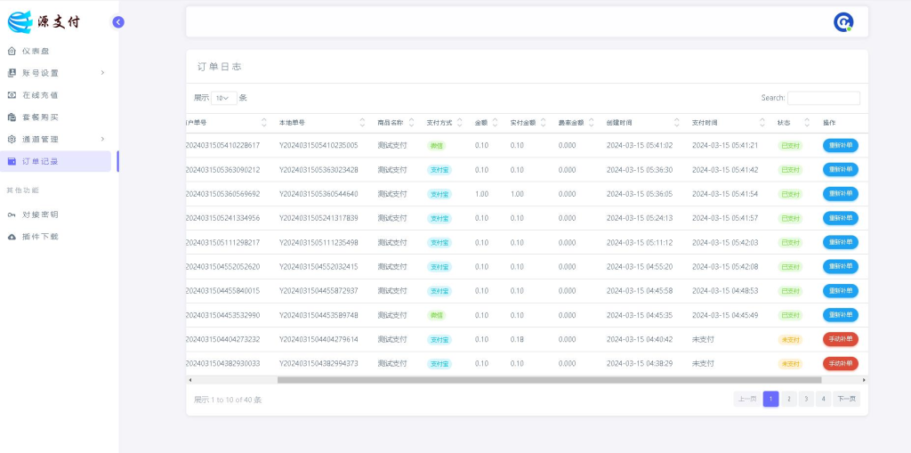Click 重新补单 for order Y2024031504535B9748

tap(840, 314)
